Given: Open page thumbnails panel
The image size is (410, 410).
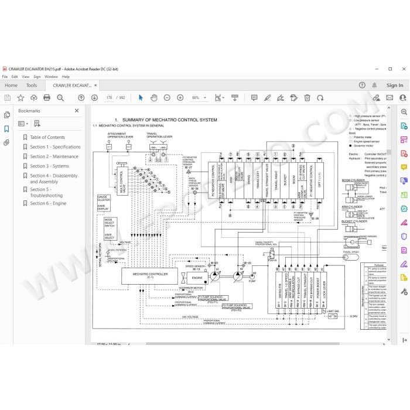Looking at the screenshot, I should [x=7, y=115].
